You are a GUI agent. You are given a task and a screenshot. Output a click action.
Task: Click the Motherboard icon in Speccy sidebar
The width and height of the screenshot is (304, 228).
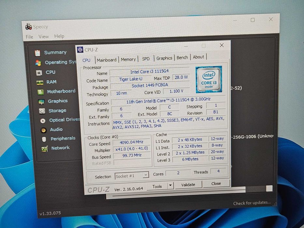[x=40, y=92]
